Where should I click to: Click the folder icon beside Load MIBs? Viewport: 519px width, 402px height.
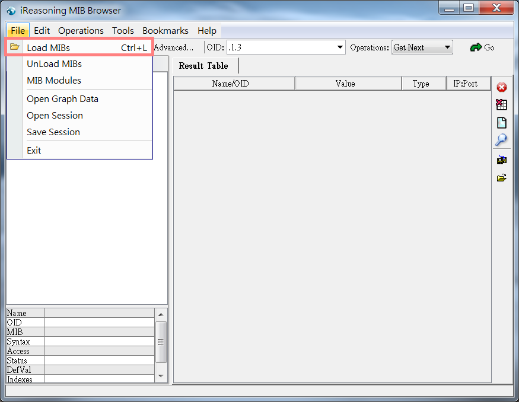pos(14,46)
